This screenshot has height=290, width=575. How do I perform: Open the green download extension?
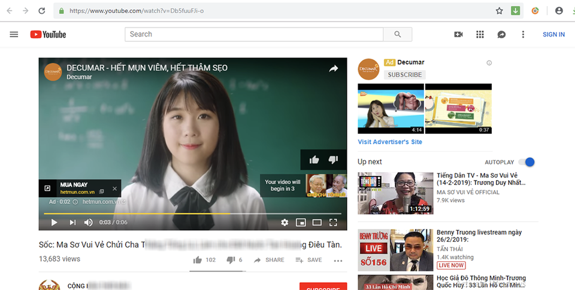[515, 11]
